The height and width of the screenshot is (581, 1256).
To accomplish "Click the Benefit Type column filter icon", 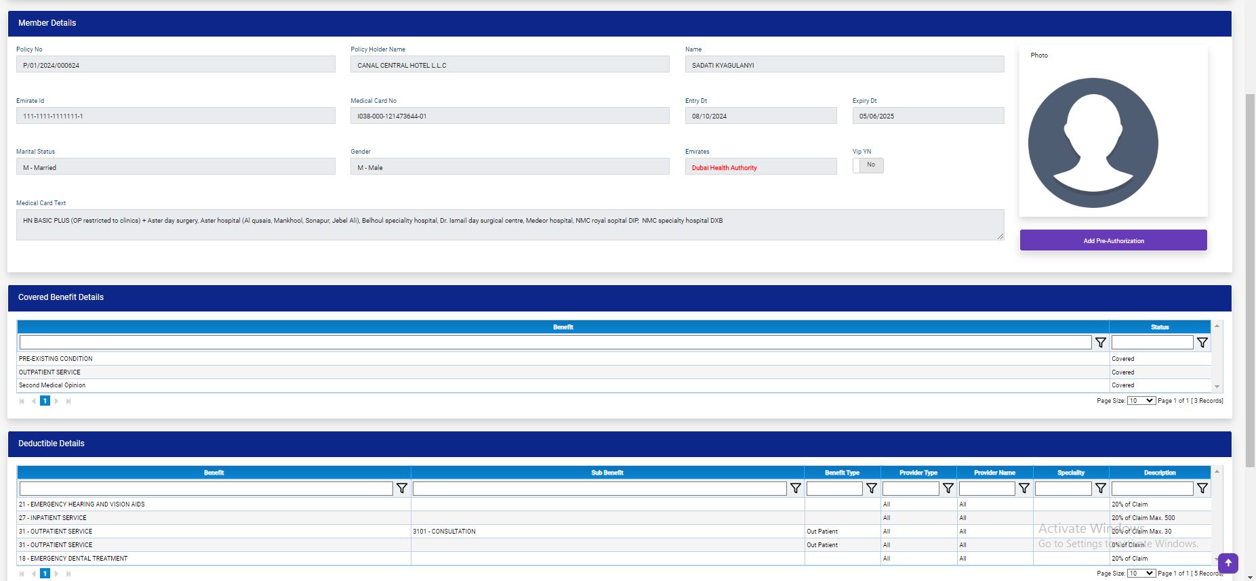I will click(x=872, y=488).
